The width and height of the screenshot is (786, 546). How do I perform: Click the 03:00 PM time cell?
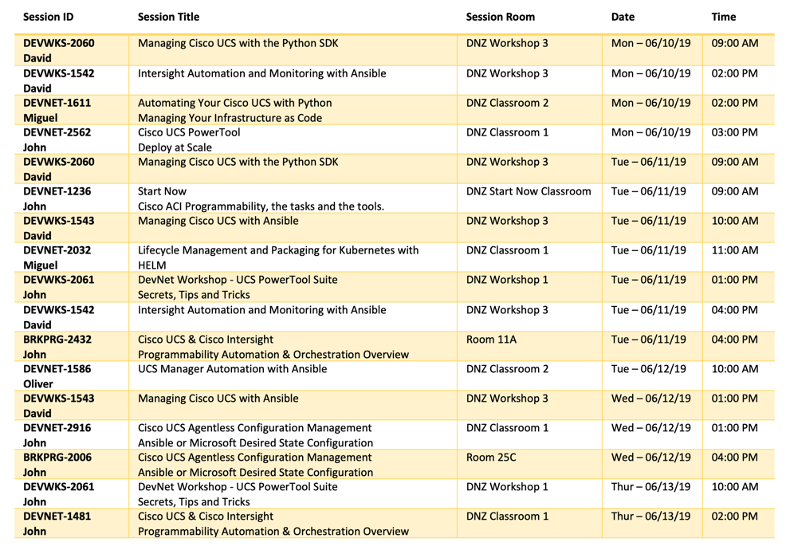(x=734, y=132)
